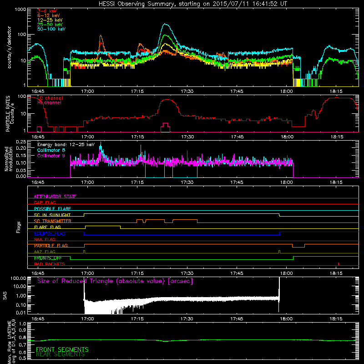
Task: Click the orange 6-12 keV spike near 17:04
Action: click(101, 36)
